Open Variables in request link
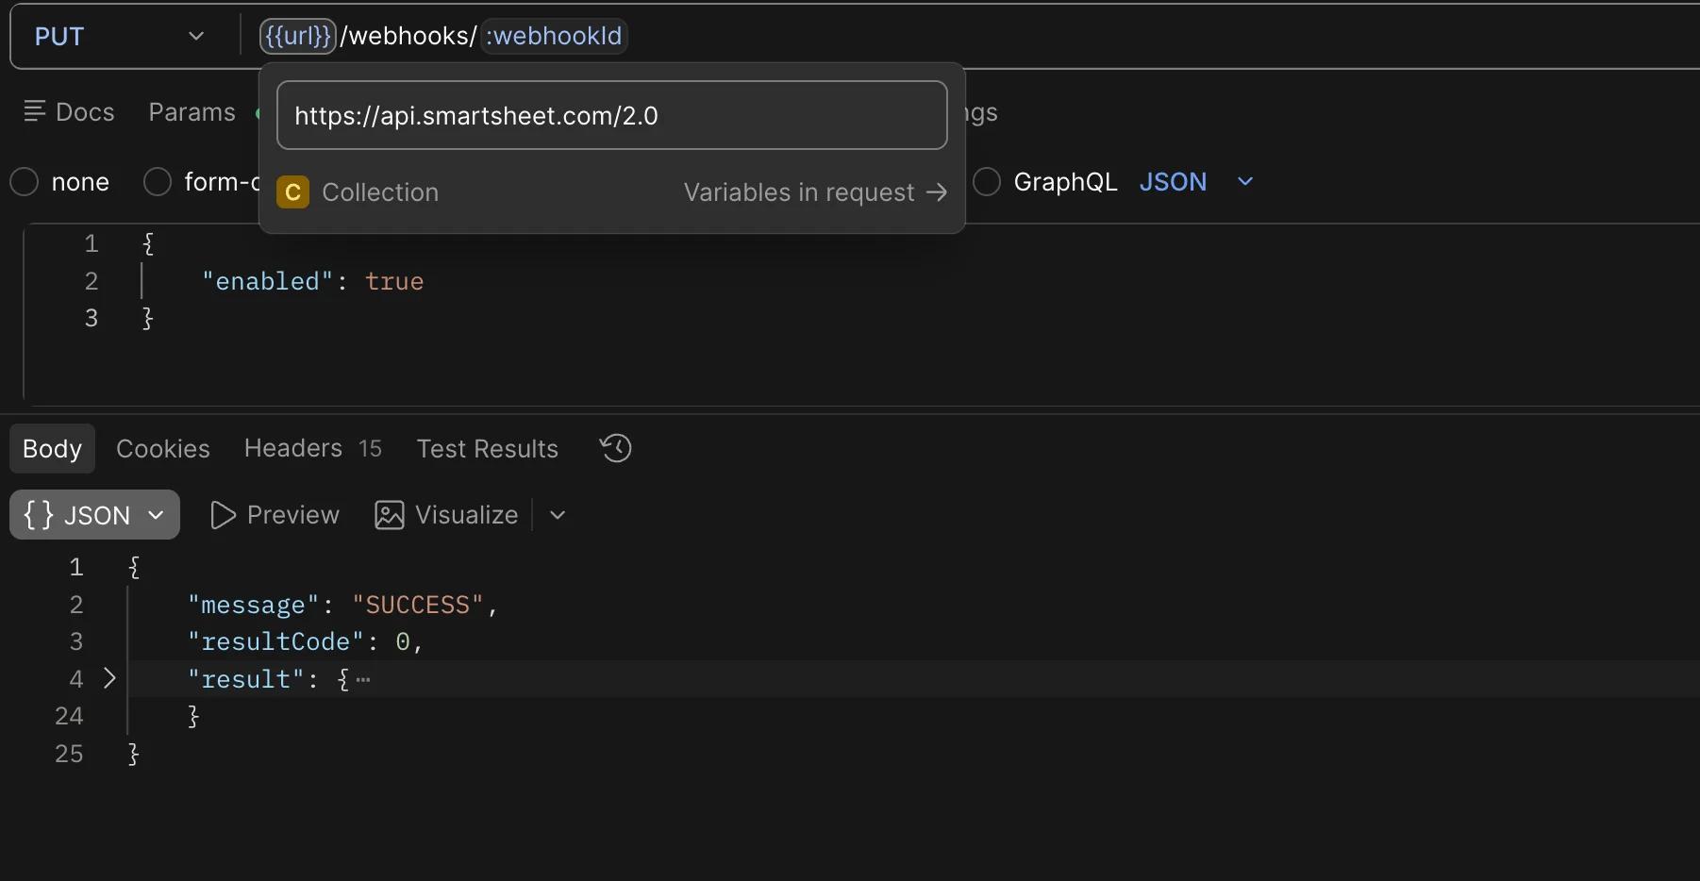1700x881 pixels. [815, 192]
